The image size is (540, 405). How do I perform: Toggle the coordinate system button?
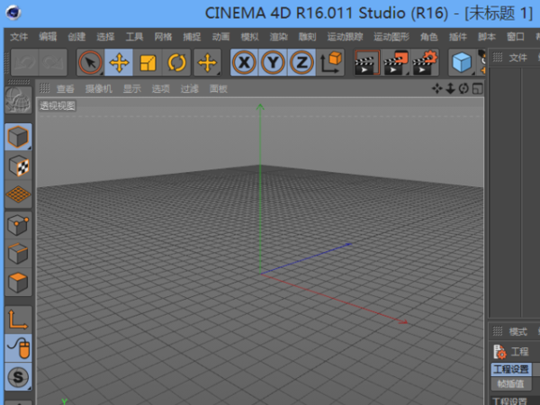[x=331, y=62]
